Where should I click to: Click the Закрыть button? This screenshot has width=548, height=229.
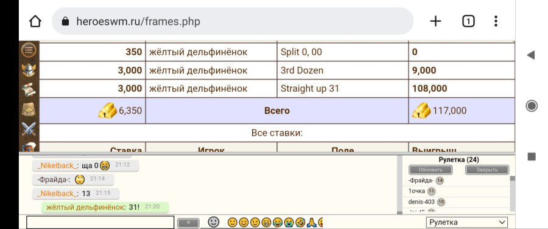point(487,170)
